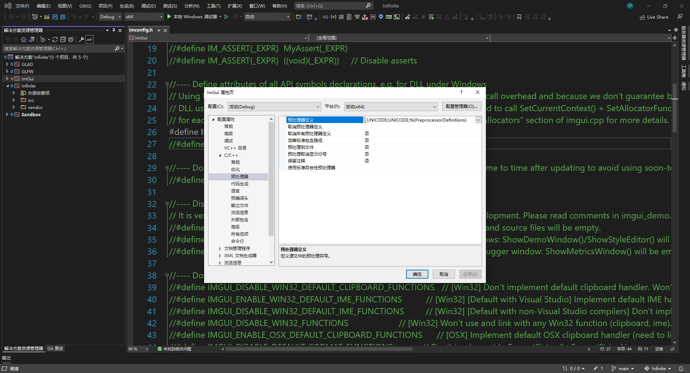Click the 配置管理器(O)... button
This screenshot has height=373, width=690.
click(x=461, y=107)
